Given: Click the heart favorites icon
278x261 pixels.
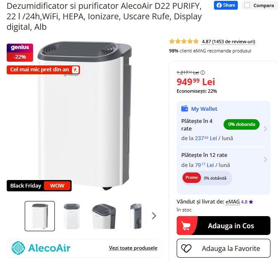Looking at the screenshot, I should click(x=186, y=248).
